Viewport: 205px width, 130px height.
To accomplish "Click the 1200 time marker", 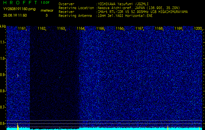I will (198, 28).
